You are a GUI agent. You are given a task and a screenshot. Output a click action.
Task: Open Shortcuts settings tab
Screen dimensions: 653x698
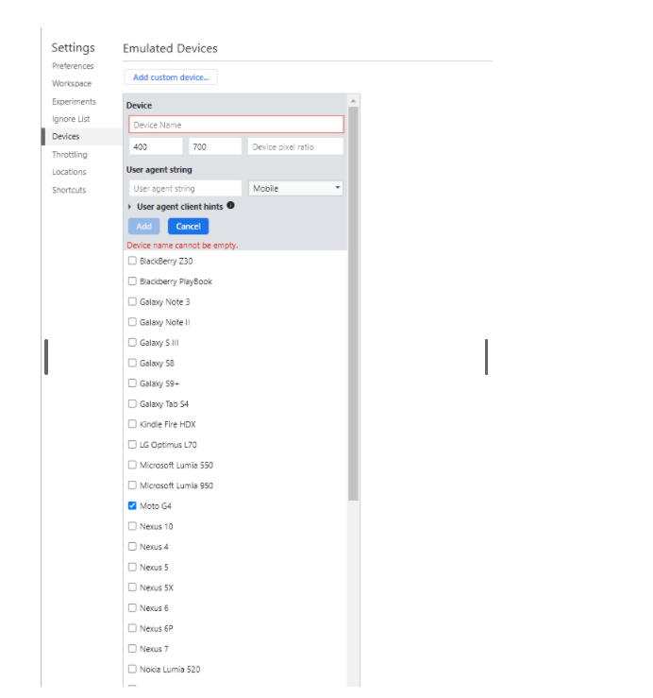pos(69,190)
